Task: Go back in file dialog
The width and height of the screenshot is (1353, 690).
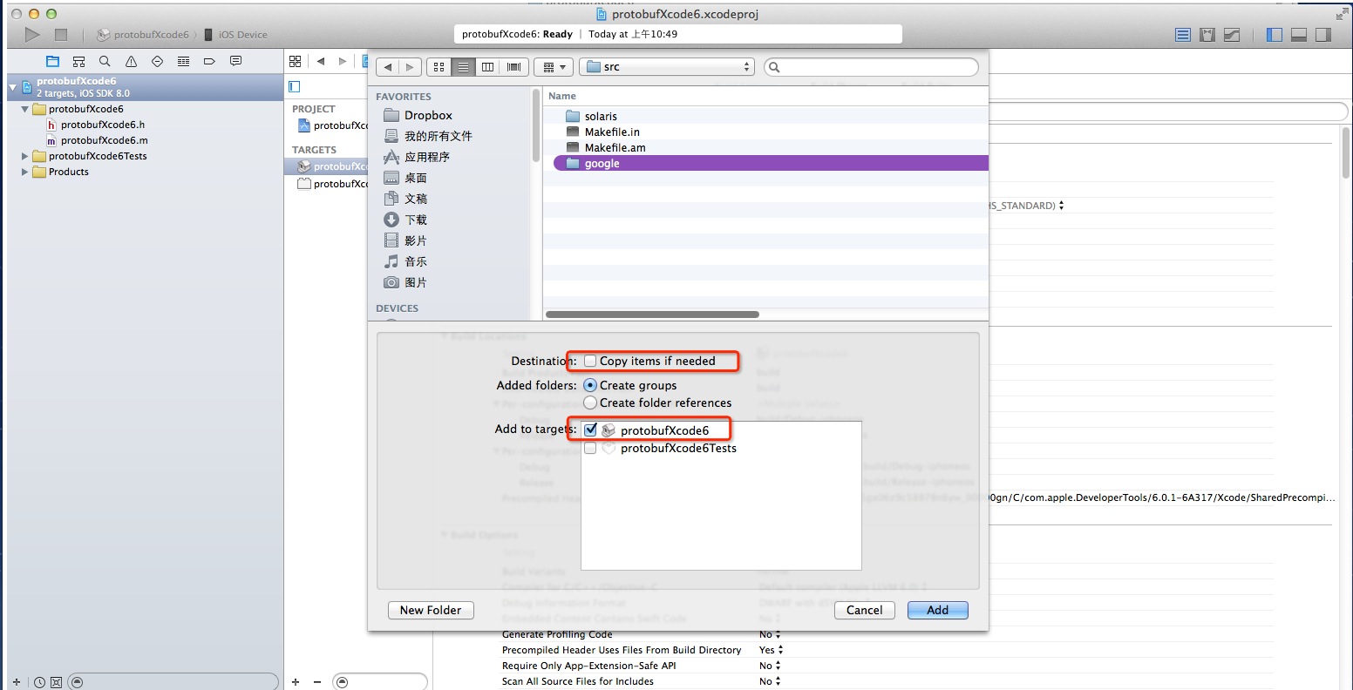Action: point(388,67)
